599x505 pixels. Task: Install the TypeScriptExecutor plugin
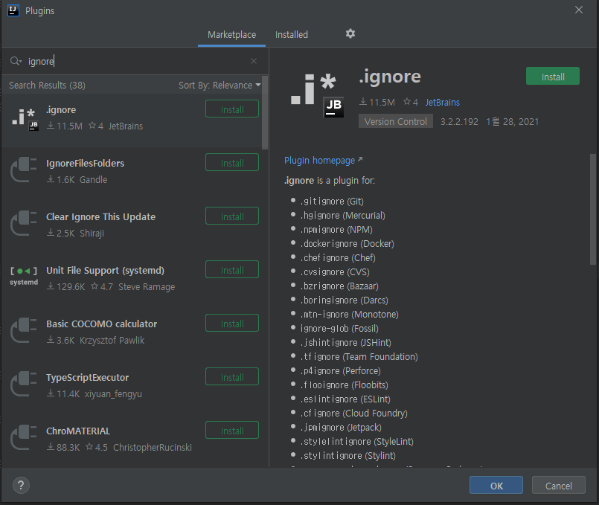232,377
